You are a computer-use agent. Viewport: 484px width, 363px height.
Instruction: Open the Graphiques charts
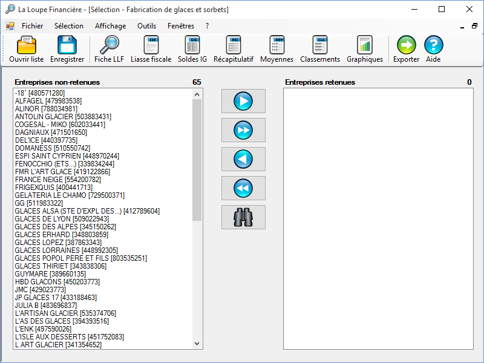[365, 50]
